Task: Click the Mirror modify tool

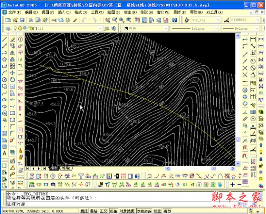Action: point(12,53)
